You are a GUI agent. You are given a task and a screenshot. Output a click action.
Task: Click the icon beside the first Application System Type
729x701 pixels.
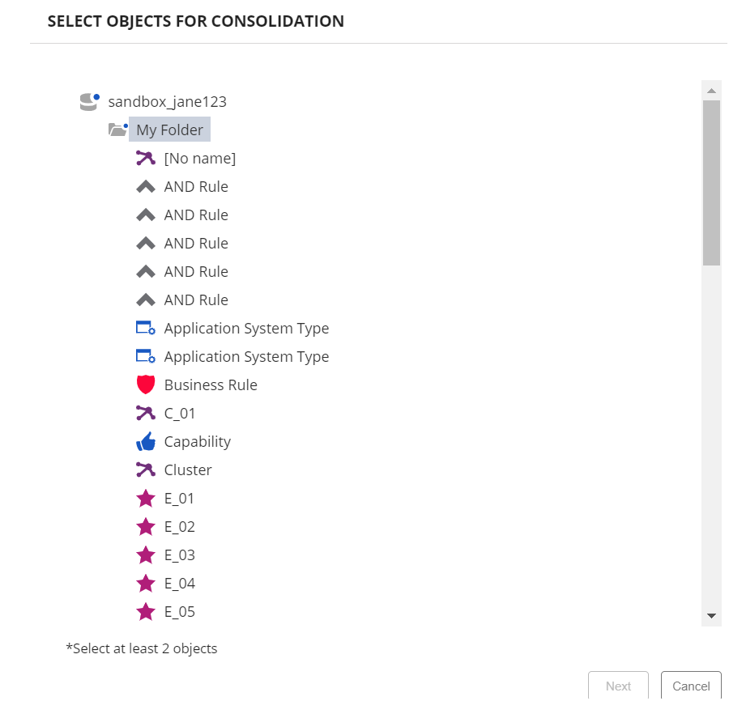tap(146, 327)
